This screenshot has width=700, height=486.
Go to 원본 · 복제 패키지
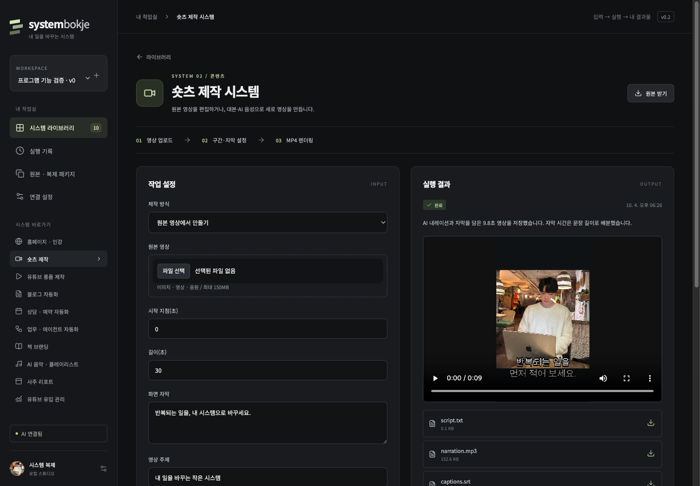(58, 174)
